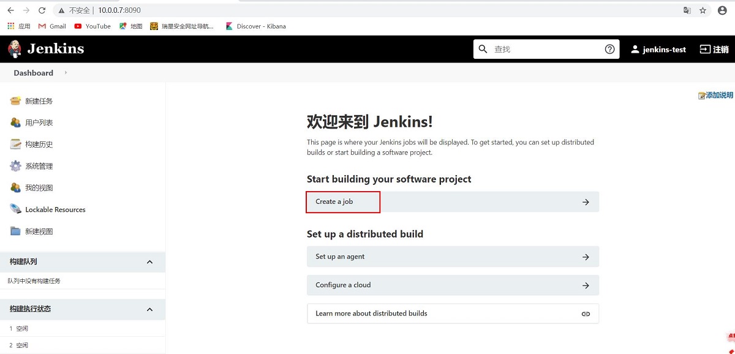This screenshot has width=735, height=354.
Task: Open 我的视图 sidebar link
Action: 39,188
